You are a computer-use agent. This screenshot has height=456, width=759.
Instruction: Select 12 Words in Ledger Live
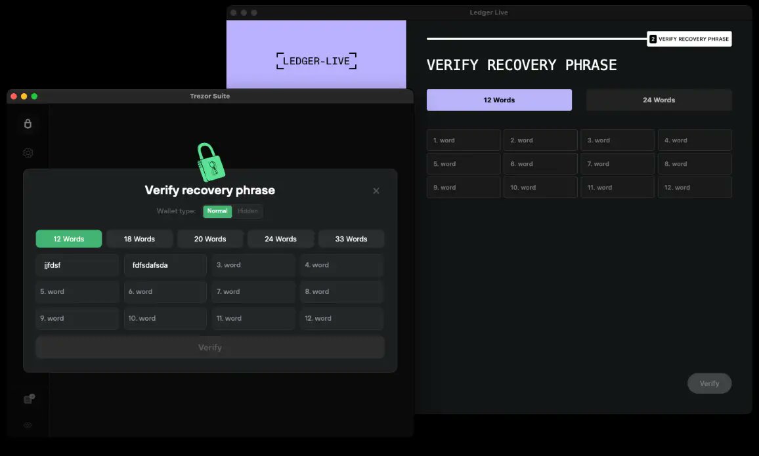499,100
